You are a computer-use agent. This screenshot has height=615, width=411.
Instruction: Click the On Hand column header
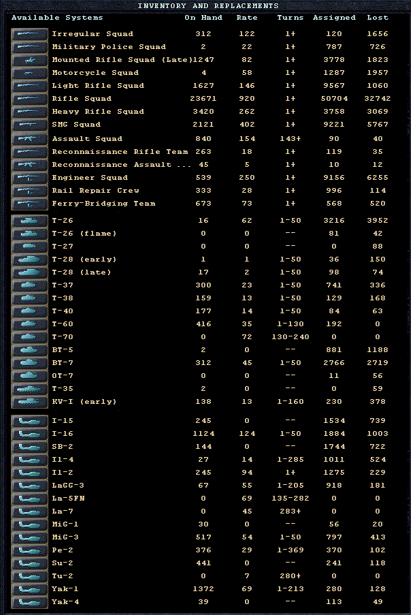click(203, 18)
